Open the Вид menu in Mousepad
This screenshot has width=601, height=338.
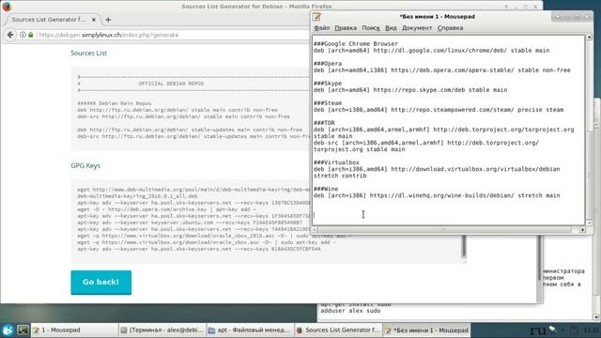point(391,28)
